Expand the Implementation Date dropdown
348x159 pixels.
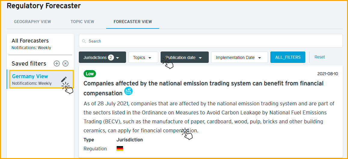(239, 57)
